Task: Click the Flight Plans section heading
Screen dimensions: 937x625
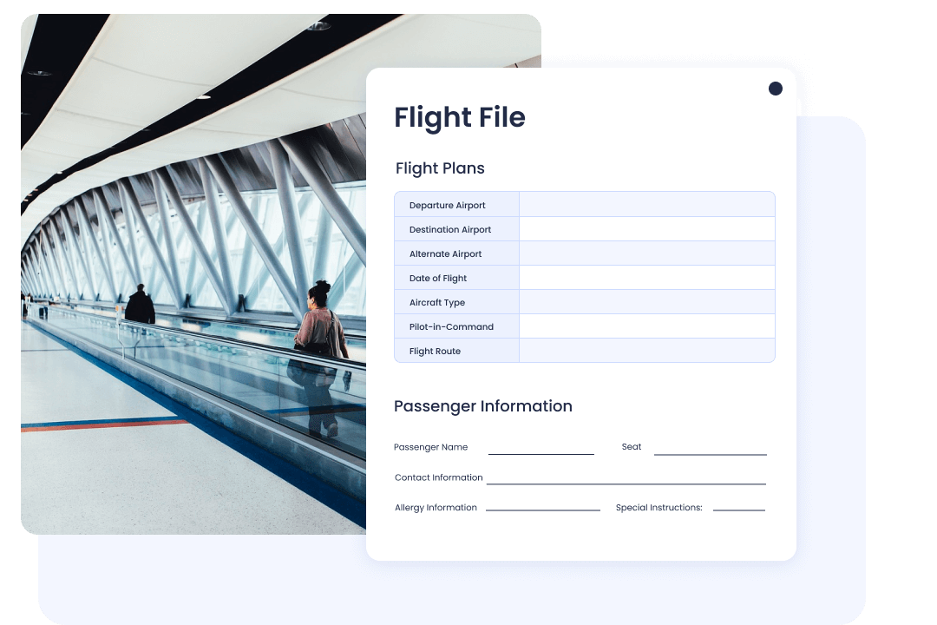Action: [440, 168]
